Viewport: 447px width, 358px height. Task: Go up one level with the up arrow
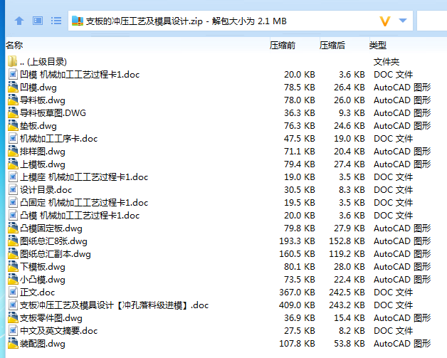click(19, 21)
